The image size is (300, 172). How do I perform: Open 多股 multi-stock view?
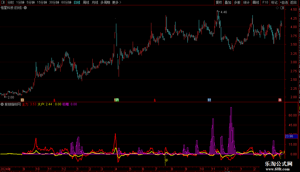point(237,2)
